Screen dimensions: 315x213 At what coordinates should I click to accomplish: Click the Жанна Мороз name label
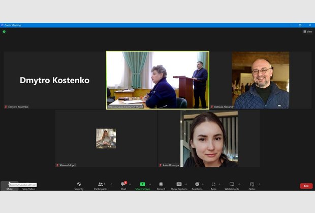68,165
